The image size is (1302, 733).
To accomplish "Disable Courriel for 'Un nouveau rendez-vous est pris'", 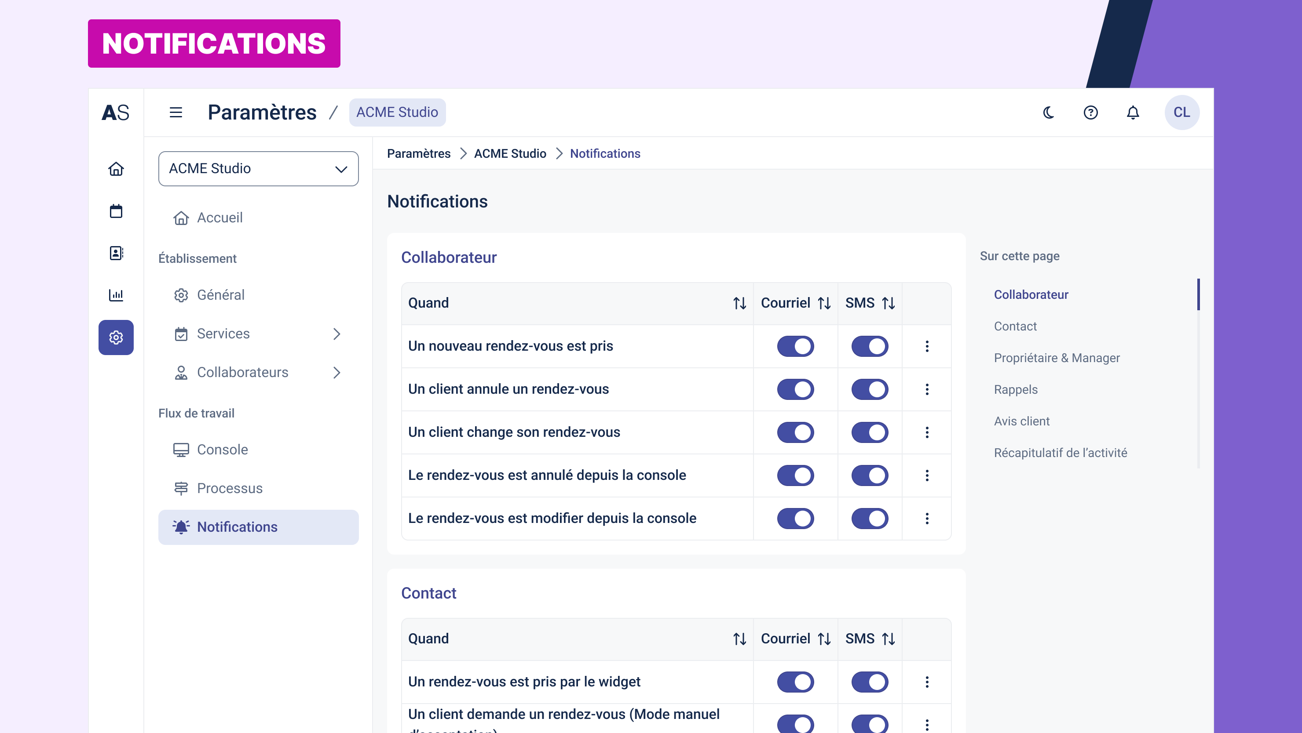I will coord(795,346).
